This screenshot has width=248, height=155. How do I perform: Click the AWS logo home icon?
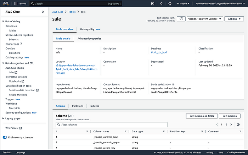(6, 3)
